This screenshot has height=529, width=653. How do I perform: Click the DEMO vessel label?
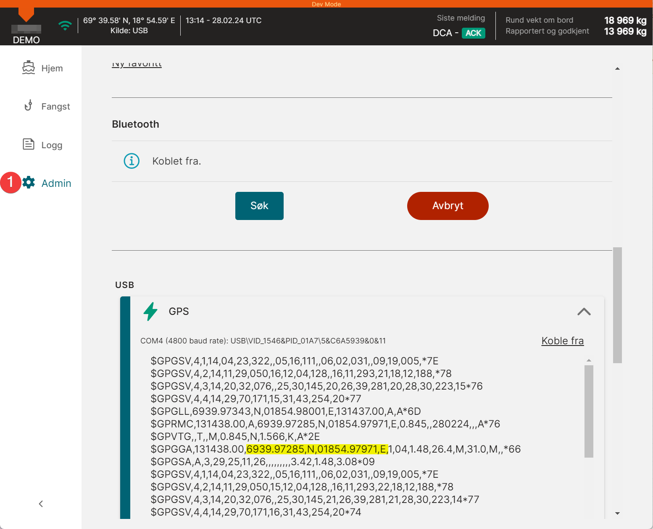26,40
